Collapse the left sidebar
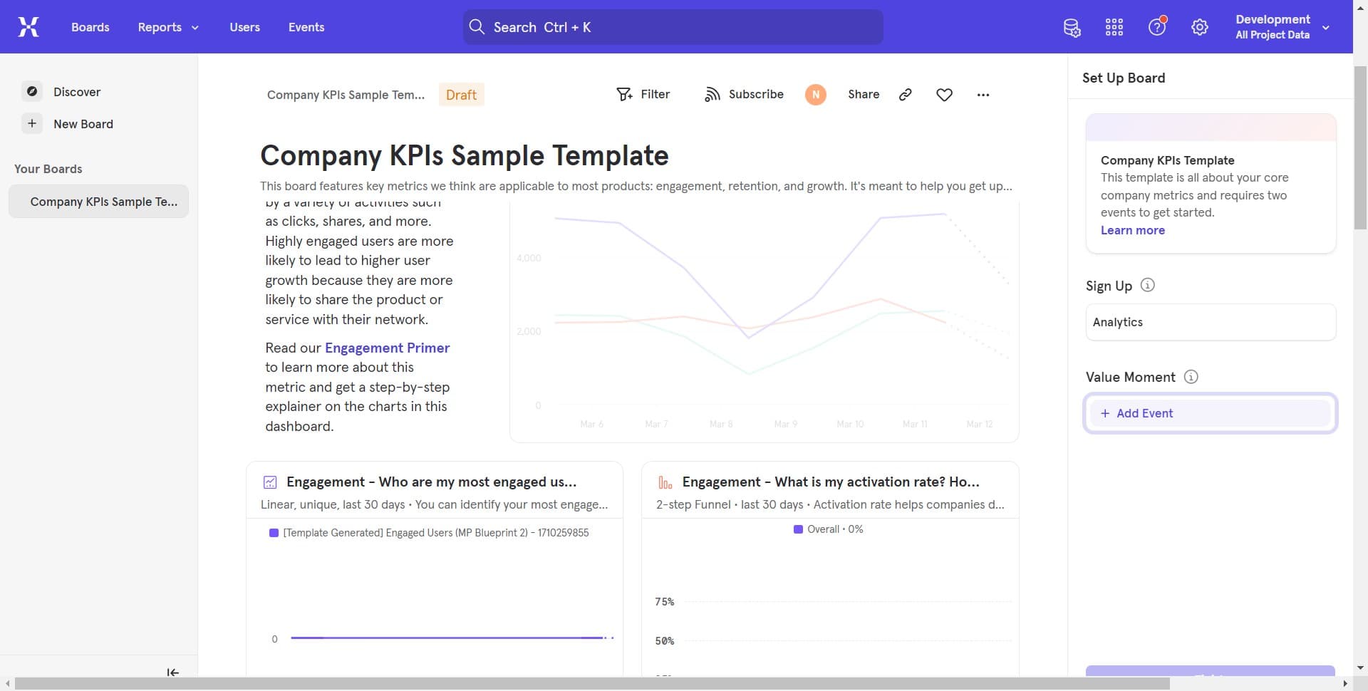The height and width of the screenshot is (691, 1368). point(172,672)
